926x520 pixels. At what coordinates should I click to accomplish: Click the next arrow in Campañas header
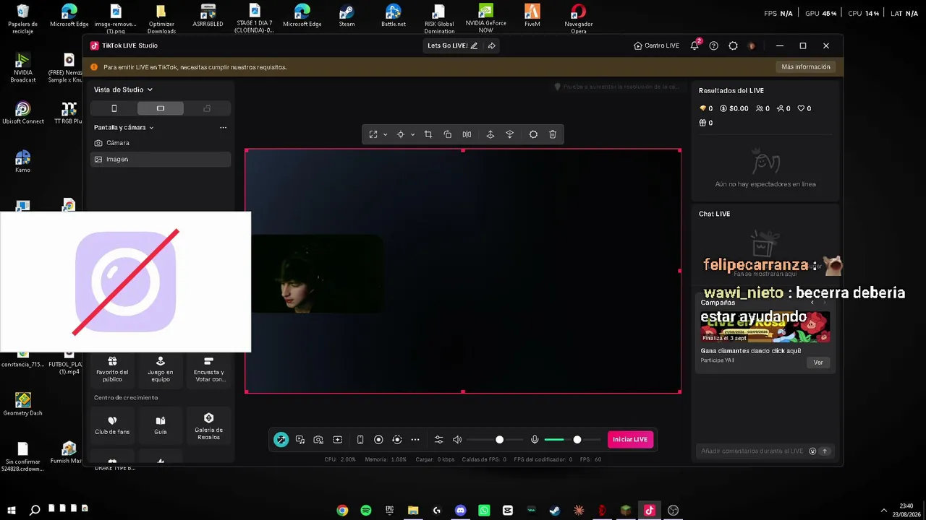(x=824, y=303)
